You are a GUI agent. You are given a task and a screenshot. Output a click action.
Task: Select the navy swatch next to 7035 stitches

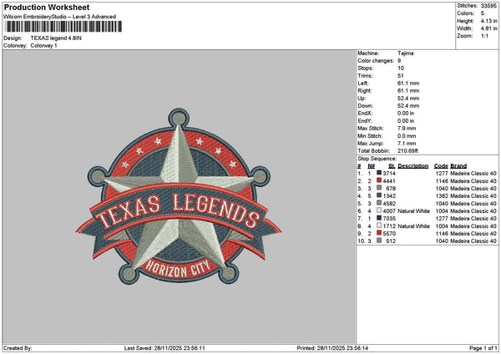tap(379, 218)
